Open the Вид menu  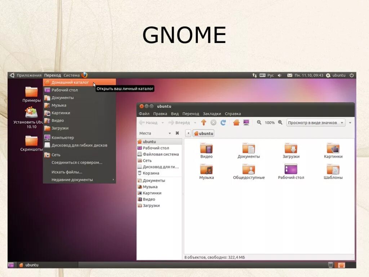(175, 114)
